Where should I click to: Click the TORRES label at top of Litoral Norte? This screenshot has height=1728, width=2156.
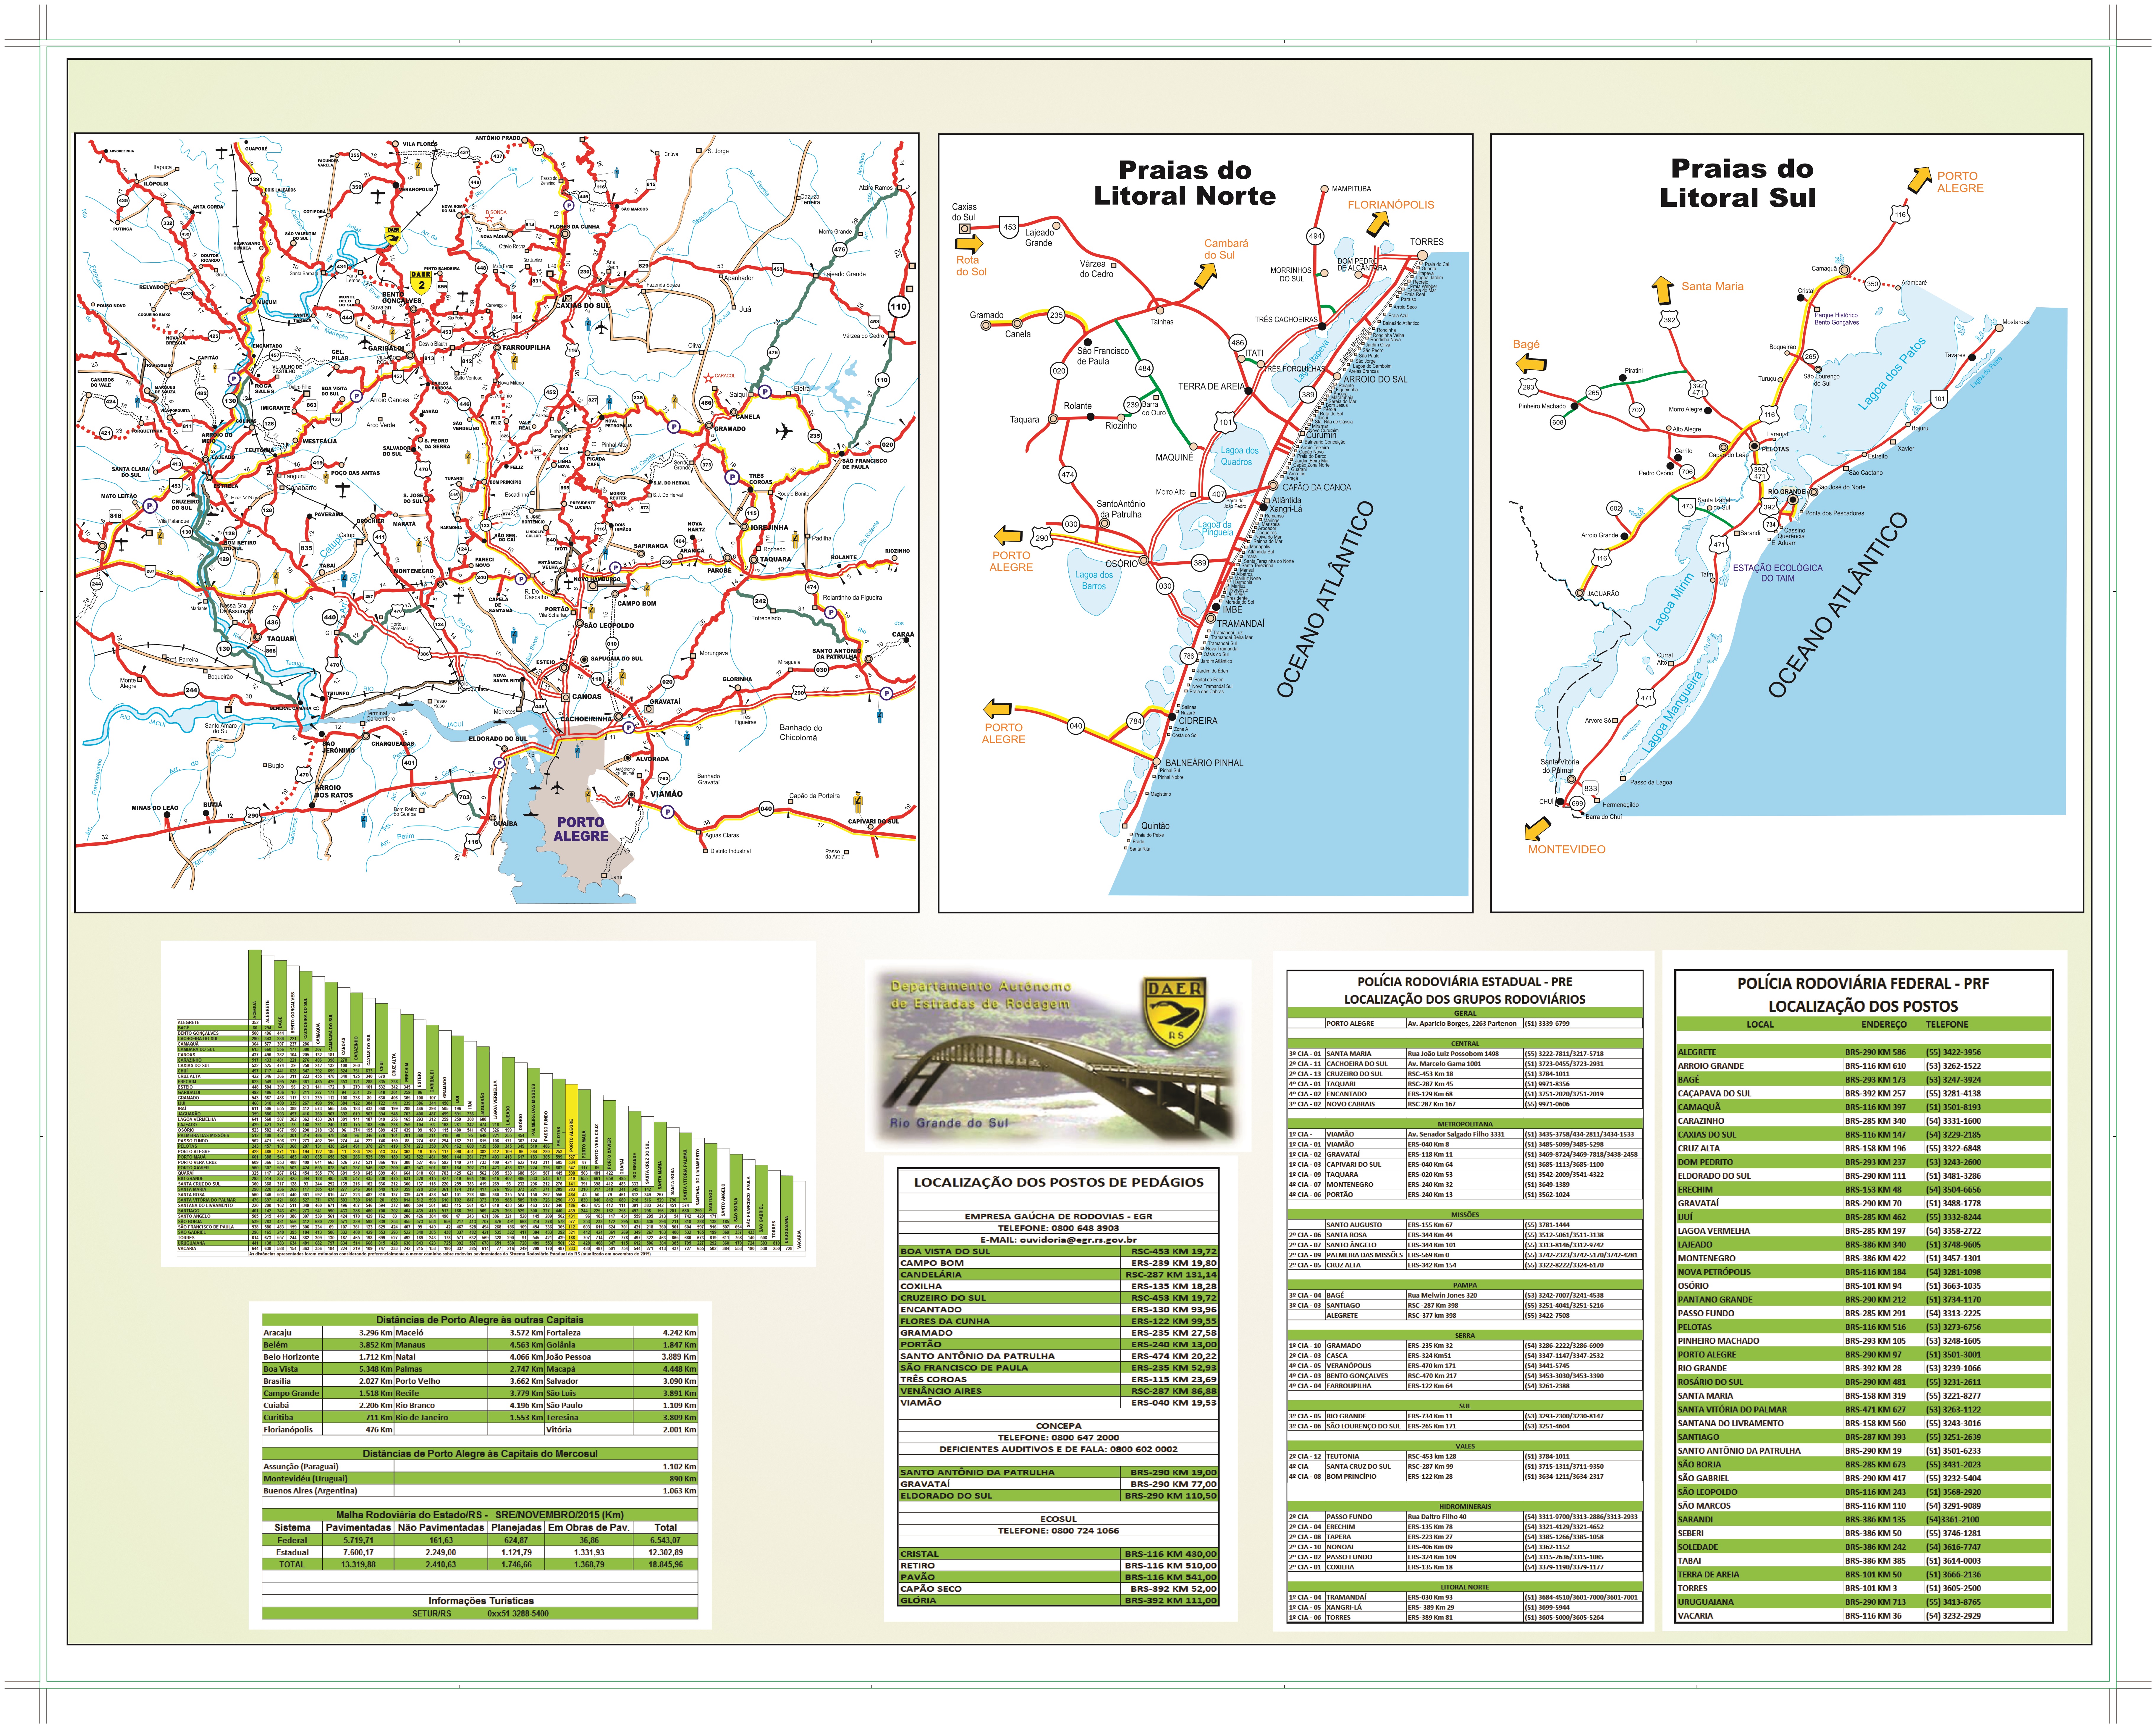(x=1427, y=242)
